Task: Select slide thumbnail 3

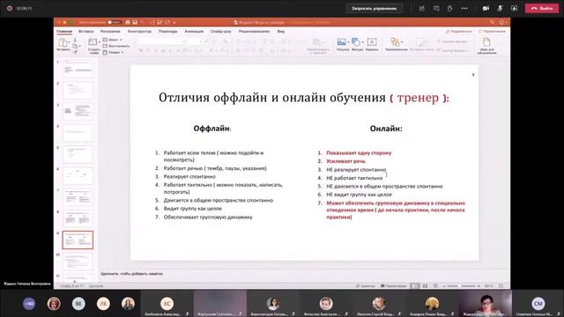Action: [78, 112]
